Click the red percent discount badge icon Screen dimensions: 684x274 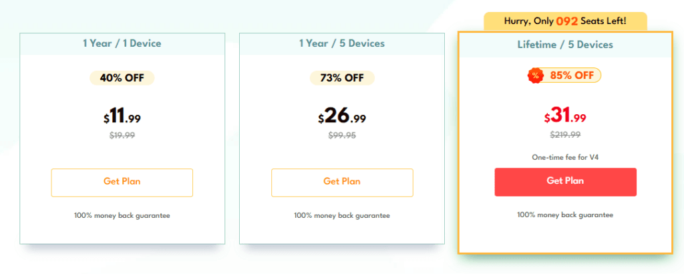535,76
